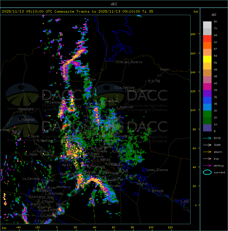
Task: Click the cyan current ellipse symbol
Action: click(x=207, y=172)
